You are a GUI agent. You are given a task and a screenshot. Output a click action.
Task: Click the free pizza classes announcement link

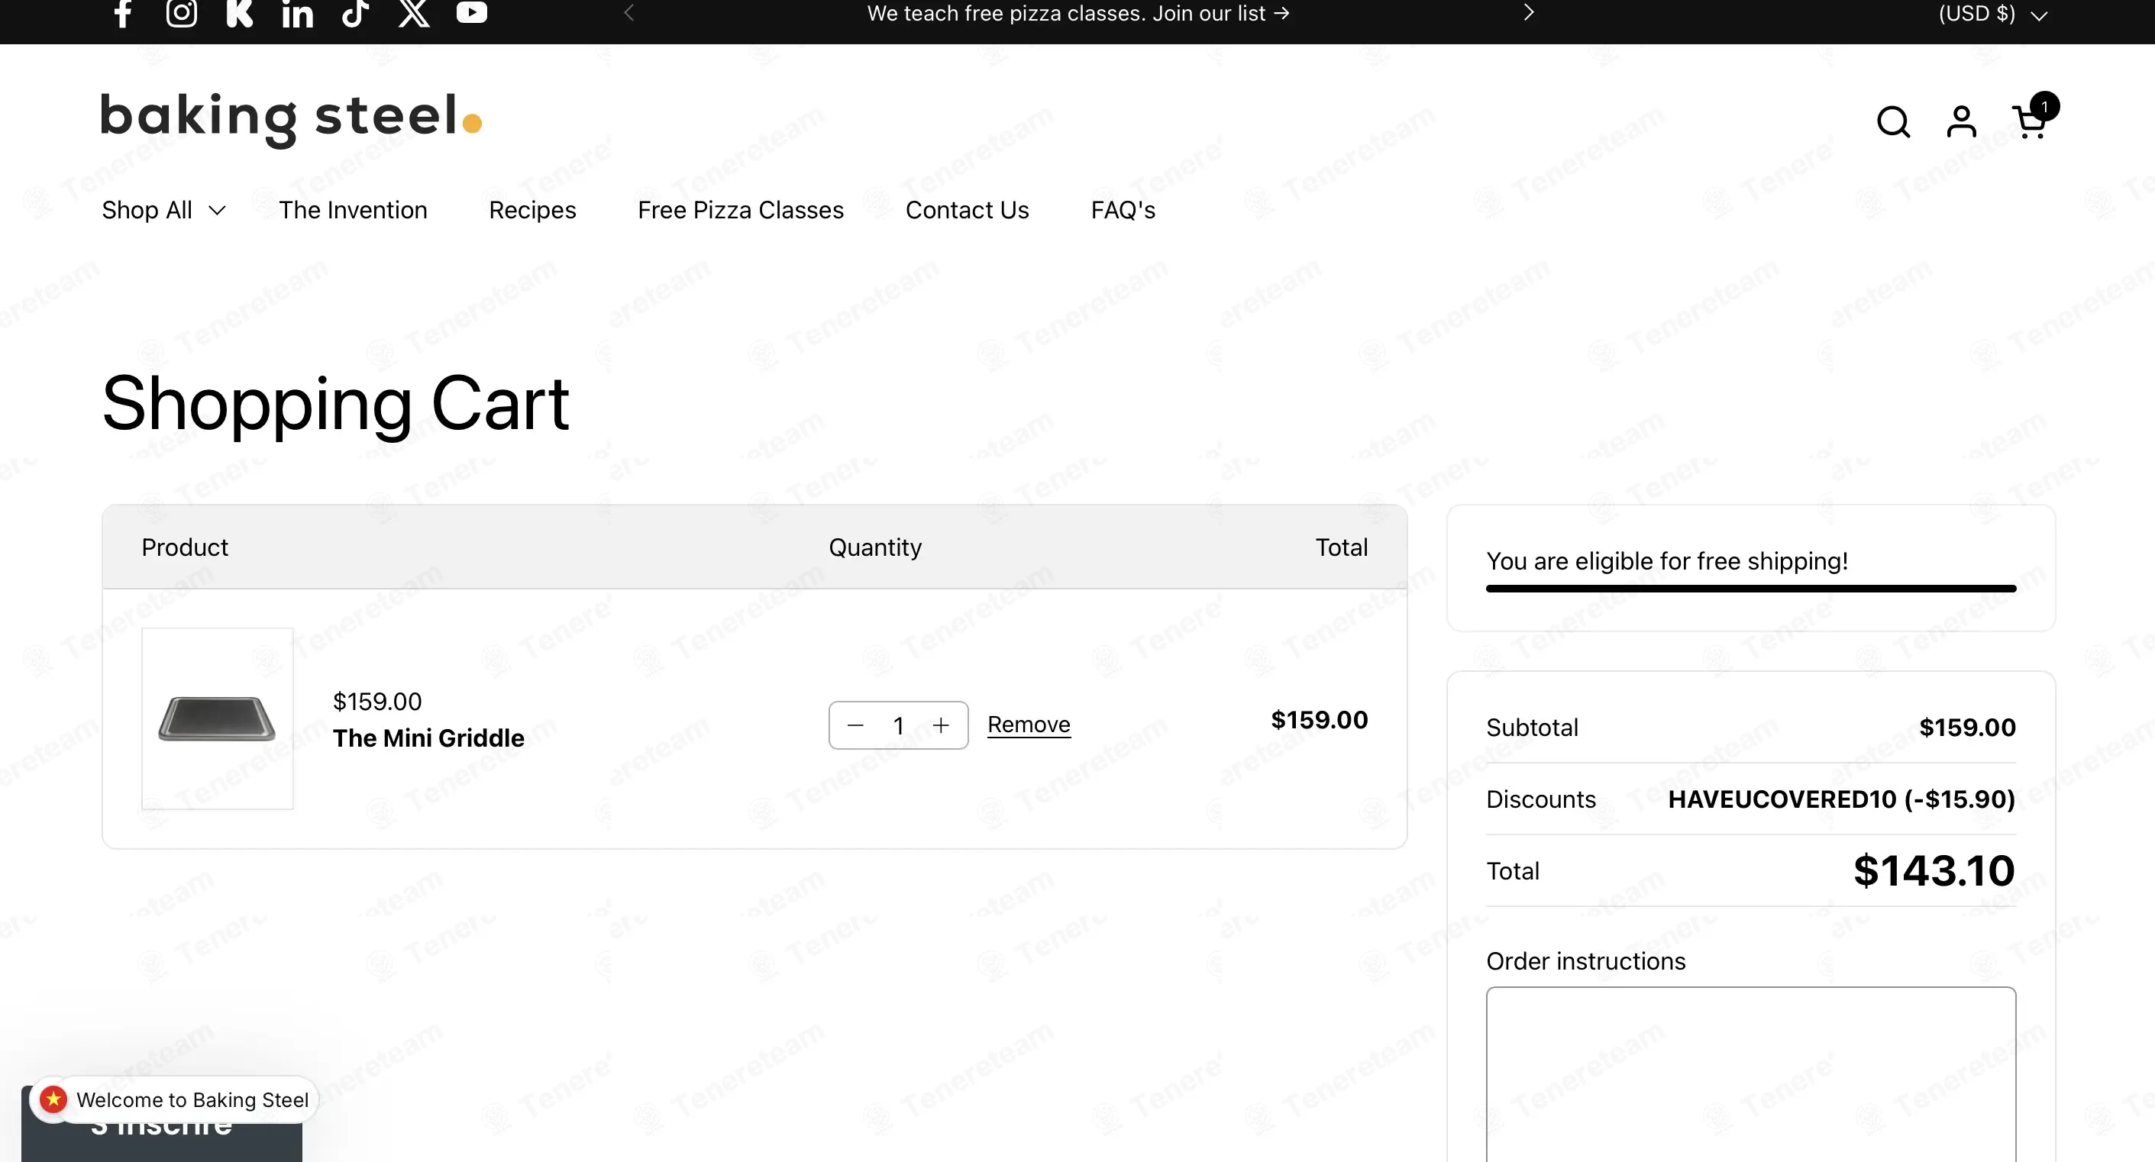[1078, 14]
